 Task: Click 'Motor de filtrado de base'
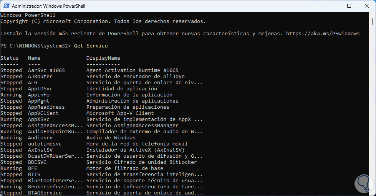[125, 168]
